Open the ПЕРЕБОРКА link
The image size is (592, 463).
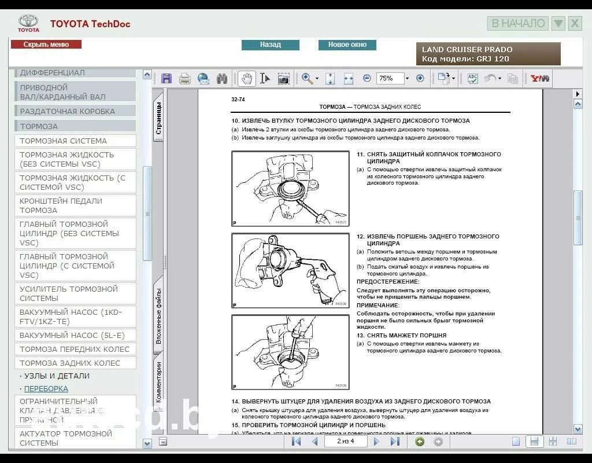[x=46, y=388]
